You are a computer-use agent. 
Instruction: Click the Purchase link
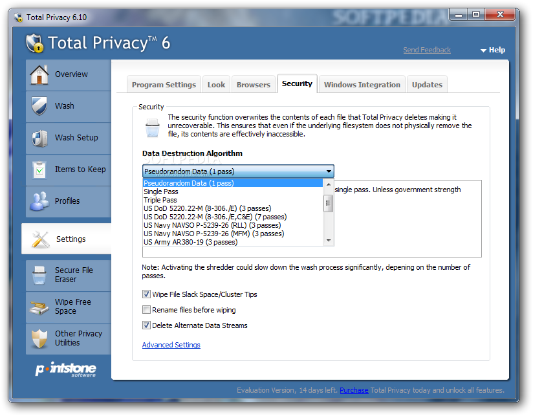[x=354, y=390]
